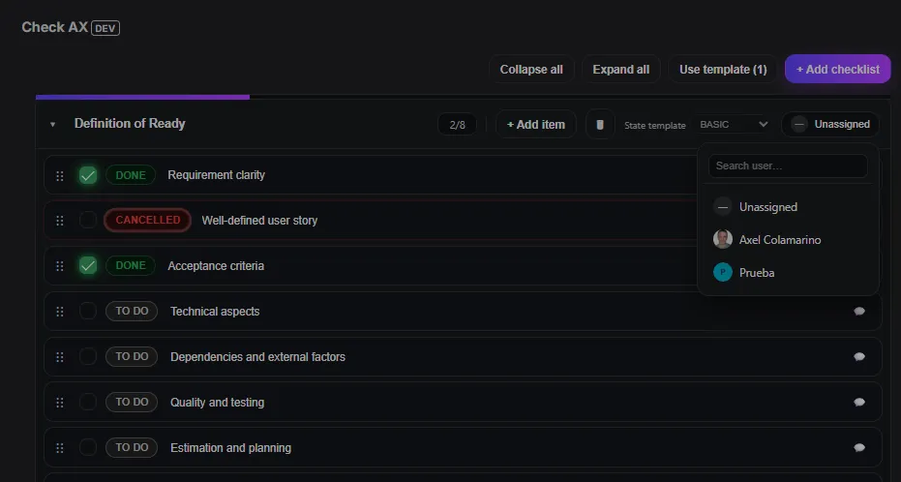Screen dimensions: 901x482
Task: Open comments for Estimation and planning item
Action: (x=859, y=447)
